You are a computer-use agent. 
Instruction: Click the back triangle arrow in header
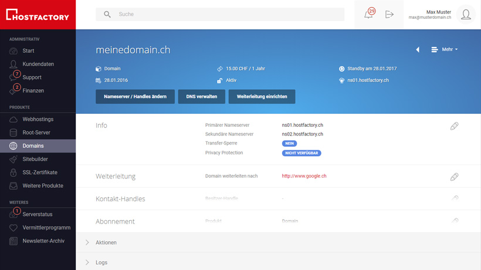[x=418, y=49]
